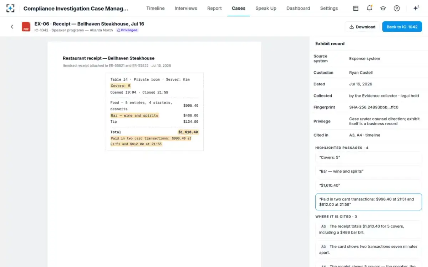Click the receipt title Bellhaven Steakhouse heading
This screenshot has height=267, width=428.
(x=108, y=58)
